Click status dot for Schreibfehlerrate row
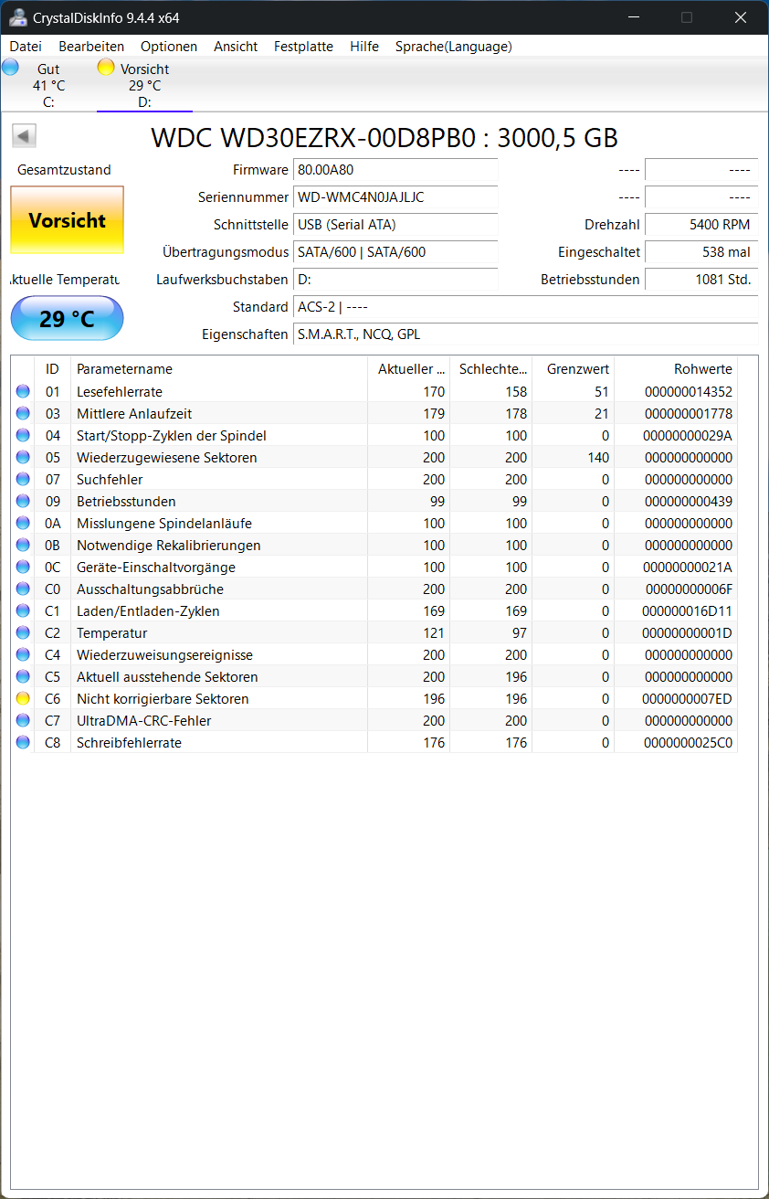Image resolution: width=769 pixels, height=1199 pixels. click(23, 743)
